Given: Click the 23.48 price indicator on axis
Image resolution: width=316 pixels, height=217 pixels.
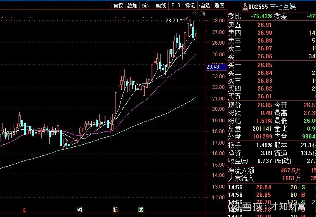Looking at the screenshot, I should tap(217, 67).
